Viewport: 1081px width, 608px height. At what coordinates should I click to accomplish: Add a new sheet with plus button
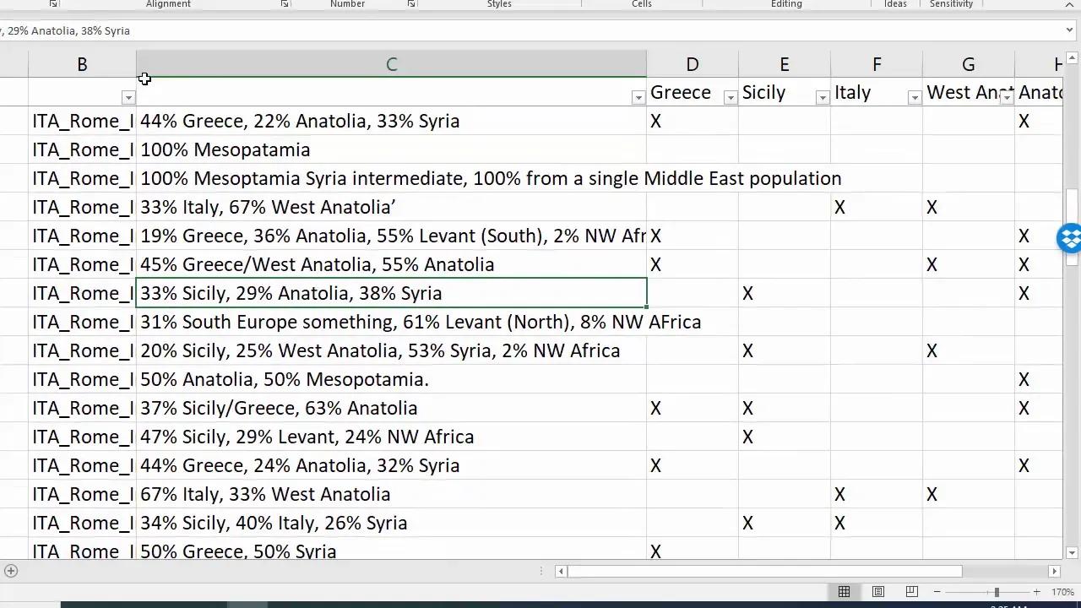[11, 571]
